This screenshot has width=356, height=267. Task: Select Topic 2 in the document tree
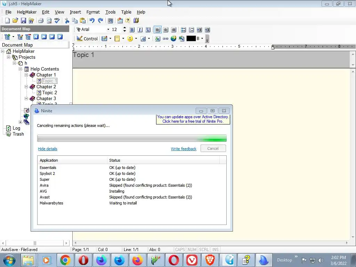click(x=49, y=92)
